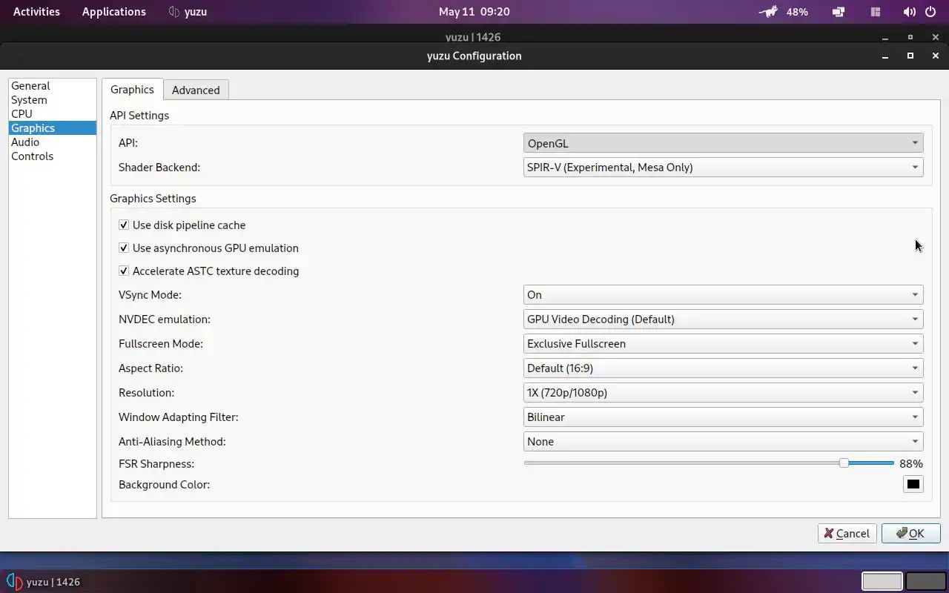Screen dimensions: 949x593
Task: Open the NVDEC emulation dropdown
Action: pos(723,319)
